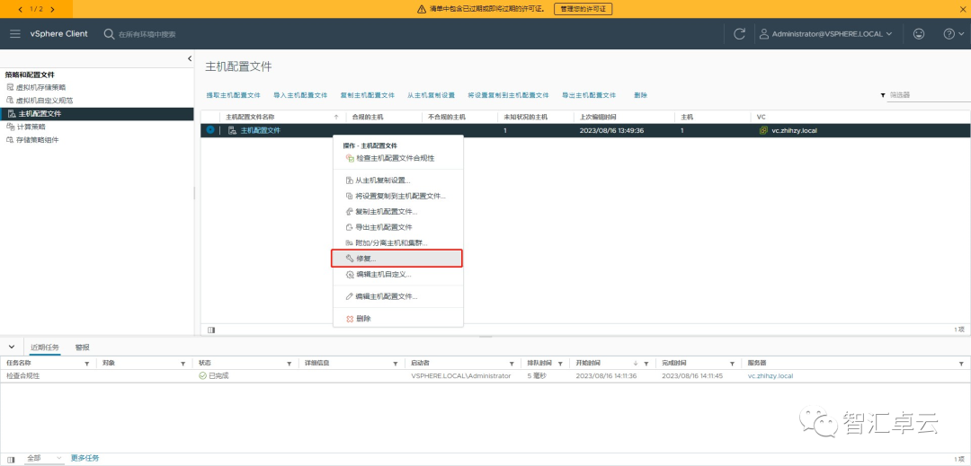The width and height of the screenshot is (971, 466).
Task: Filter the 完成时间 column
Action: [732, 364]
